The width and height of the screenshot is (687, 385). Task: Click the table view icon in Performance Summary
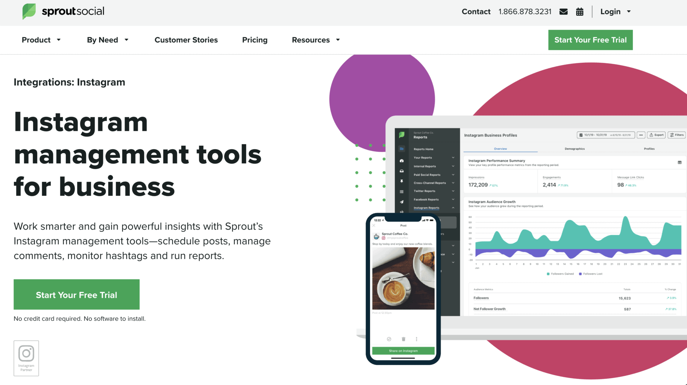[x=679, y=162]
